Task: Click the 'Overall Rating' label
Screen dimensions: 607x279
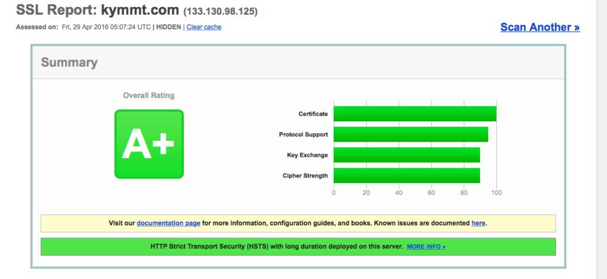Action: (x=149, y=95)
